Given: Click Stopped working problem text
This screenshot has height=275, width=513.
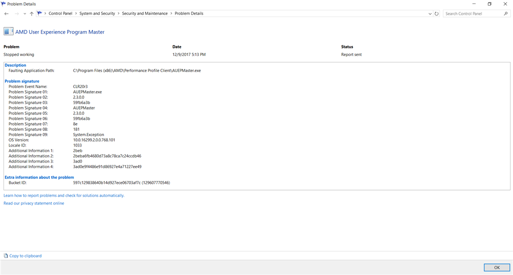Looking at the screenshot, I should (x=19, y=54).
